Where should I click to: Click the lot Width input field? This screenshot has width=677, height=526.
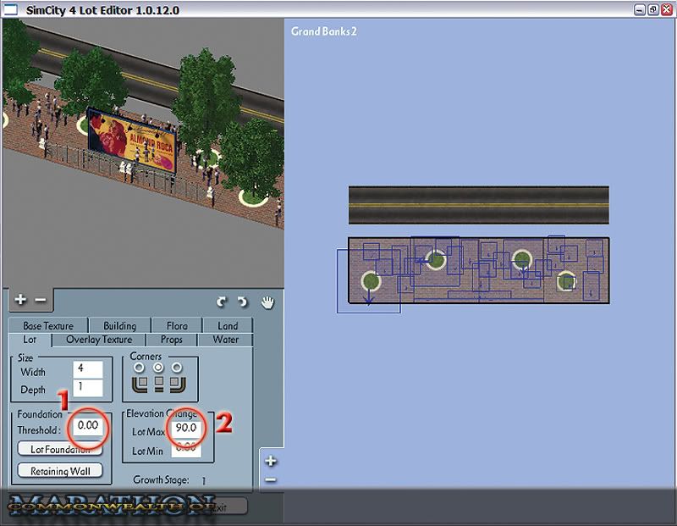coord(86,370)
